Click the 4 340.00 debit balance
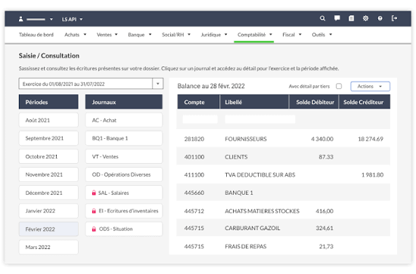The height and width of the screenshot is (274, 416). (x=322, y=139)
